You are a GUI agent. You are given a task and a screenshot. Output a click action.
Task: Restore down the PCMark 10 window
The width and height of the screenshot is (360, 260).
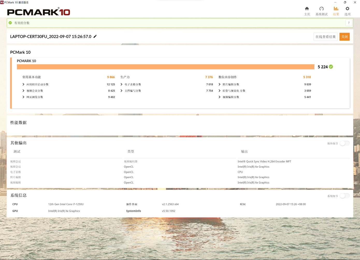pyautogui.click(x=345, y=2)
